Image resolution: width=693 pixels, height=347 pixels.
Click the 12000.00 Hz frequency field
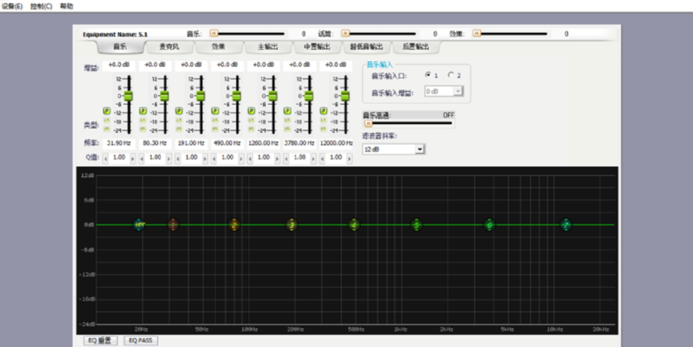click(336, 143)
